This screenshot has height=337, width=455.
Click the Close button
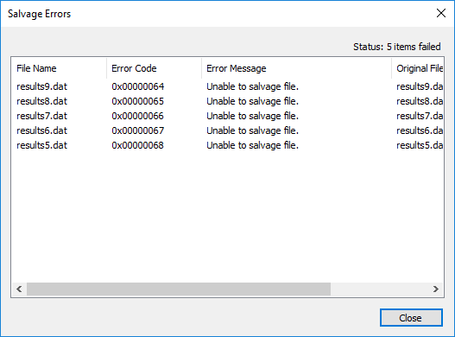[x=411, y=317]
